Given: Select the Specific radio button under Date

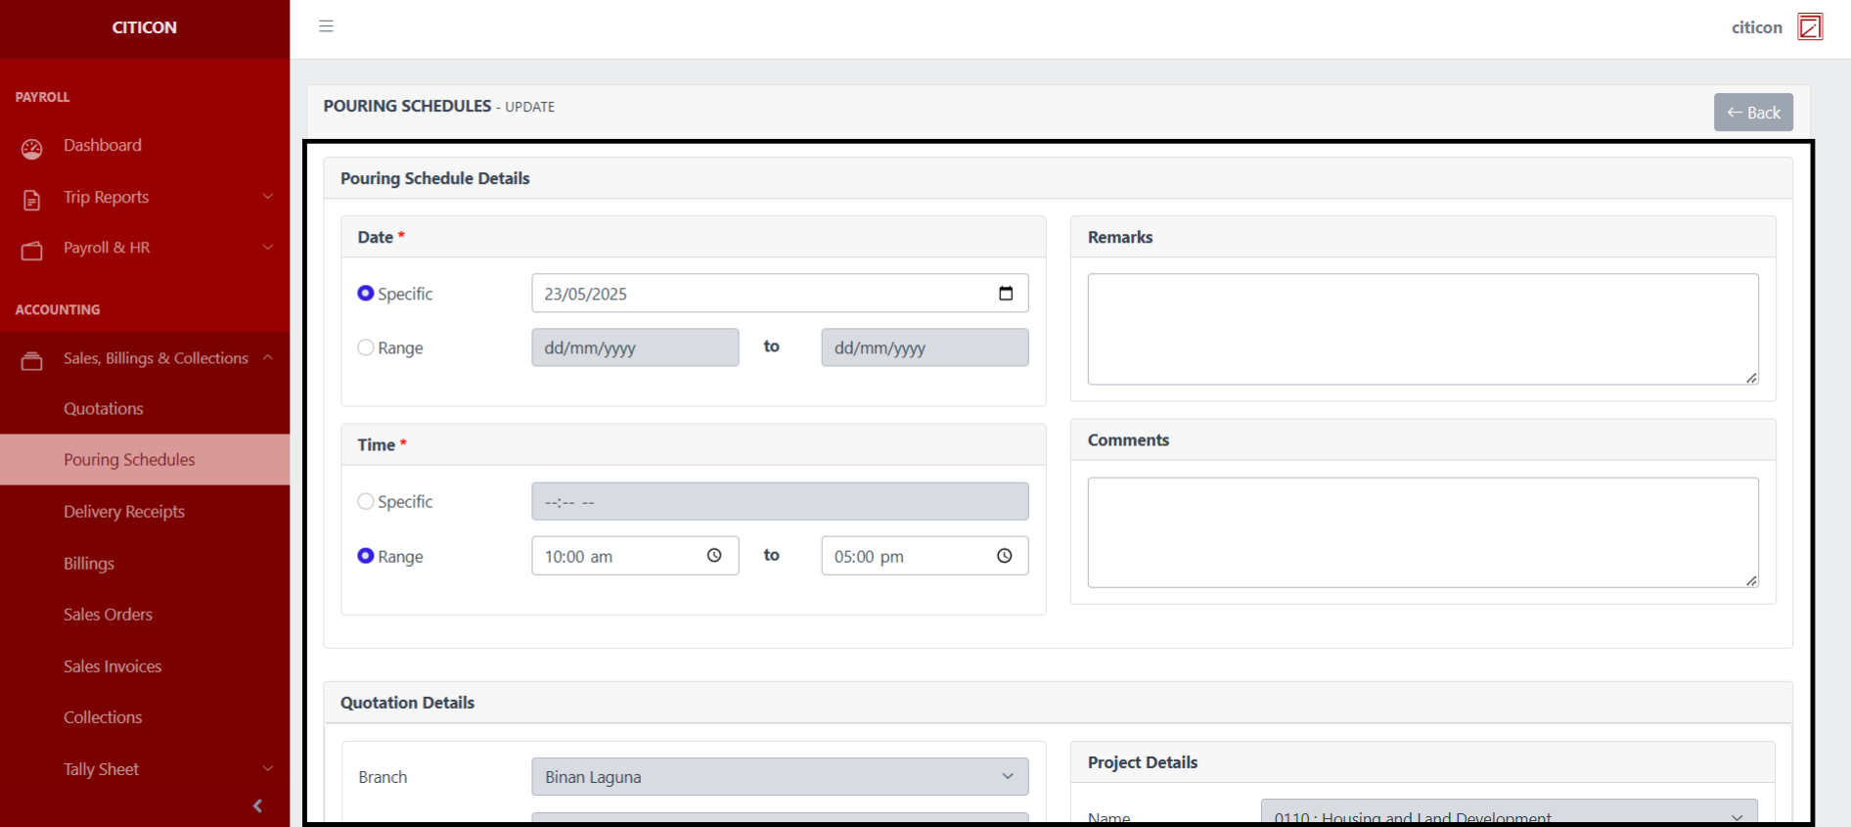Looking at the screenshot, I should click(366, 294).
